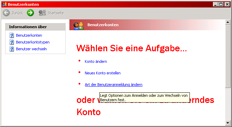Open the Benutzerkonten help topic link
Viewport: 232px width, 127px height.
click(x=29, y=35)
